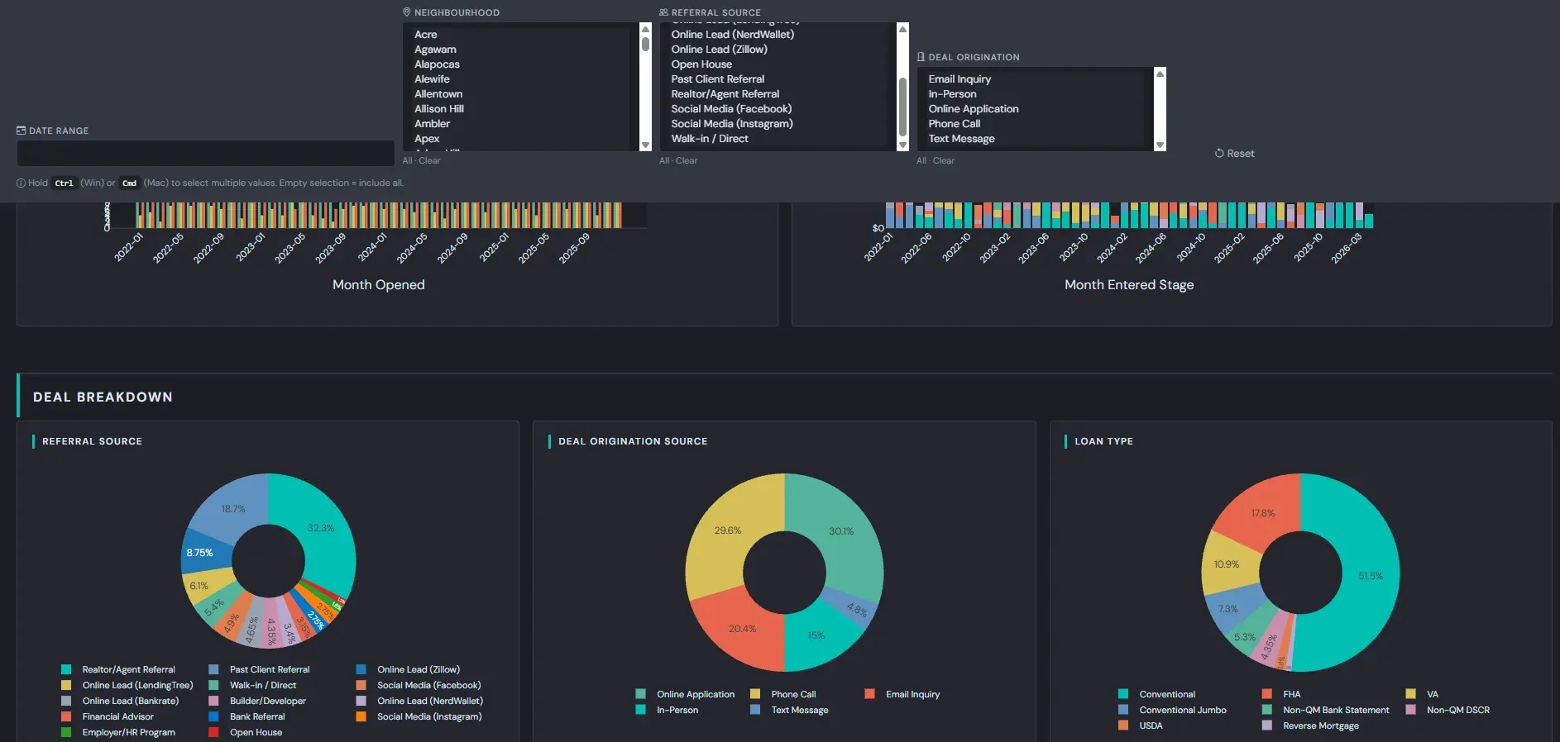Click the calendar icon beside Date Range
Viewport: 1560px width, 742px height.
[x=22, y=131]
